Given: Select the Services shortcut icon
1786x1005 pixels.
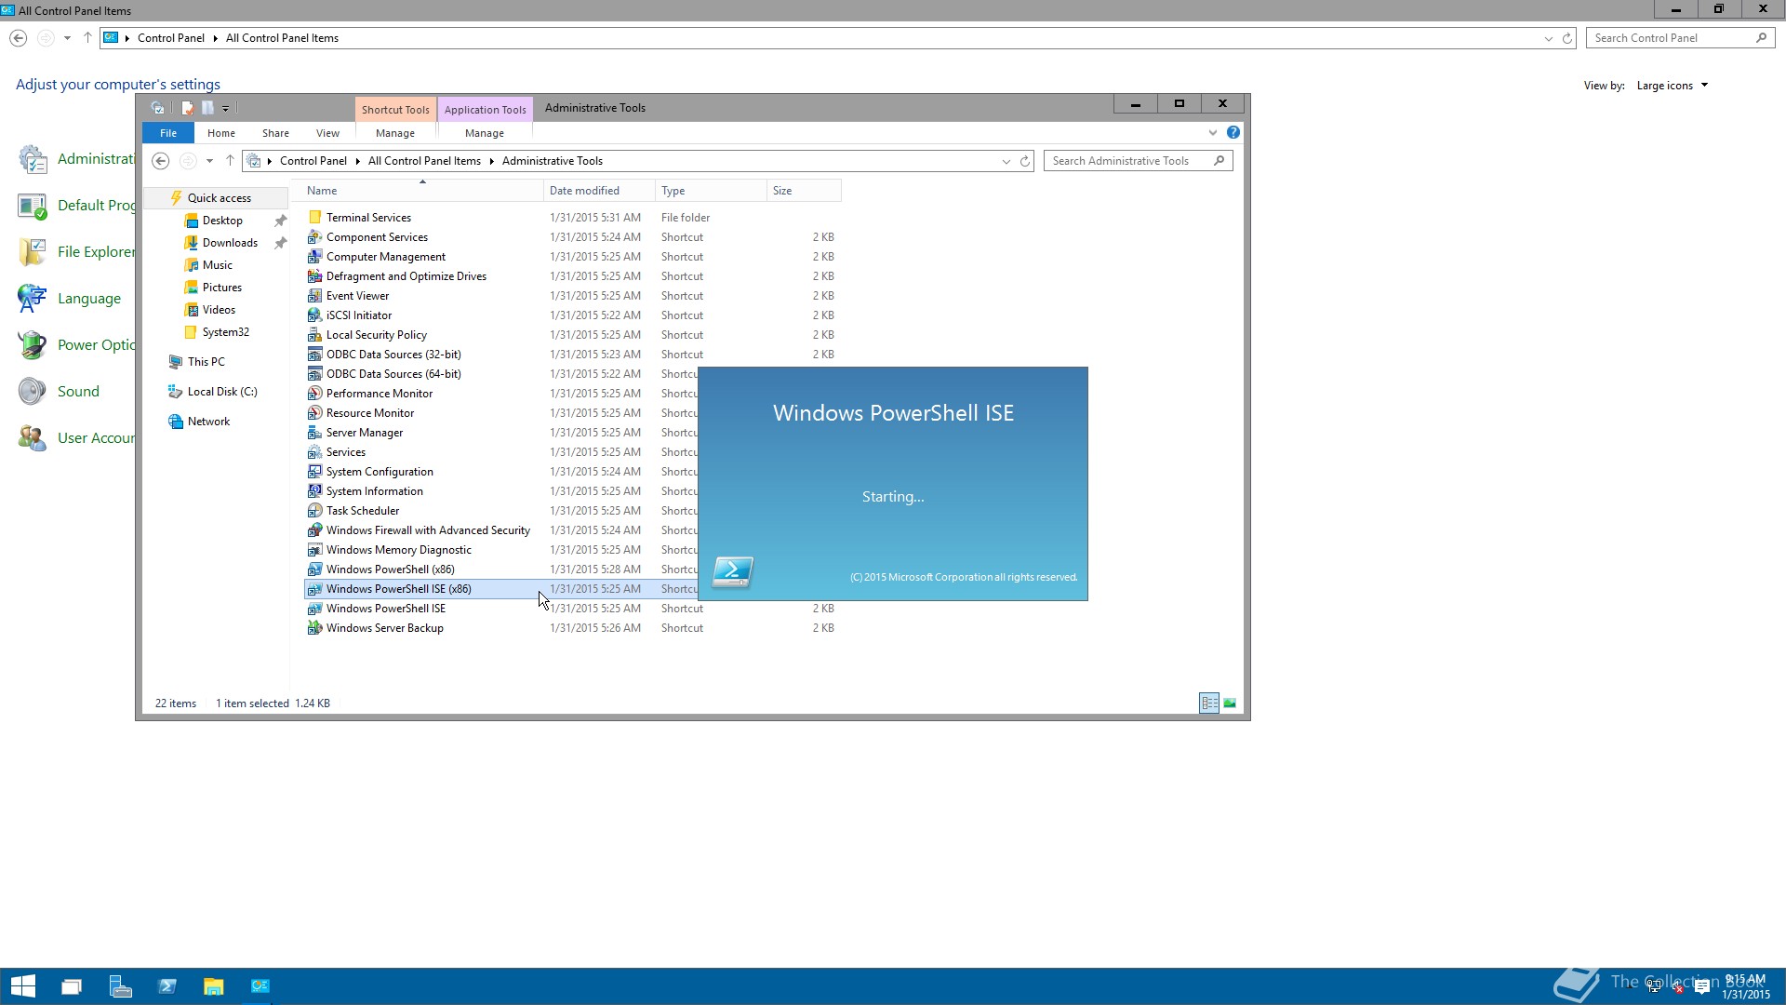Looking at the screenshot, I should pyautogui.click(x=314, y=452).
